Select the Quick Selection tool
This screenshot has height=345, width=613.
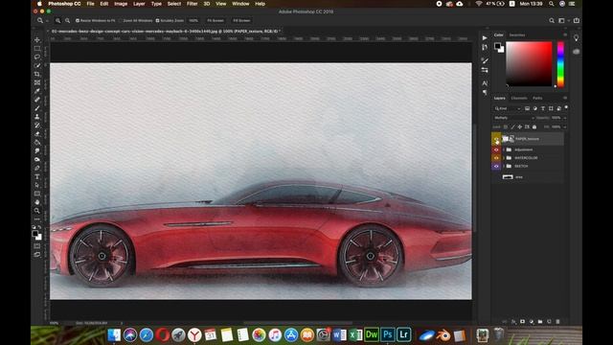click(x=37, y=65)
